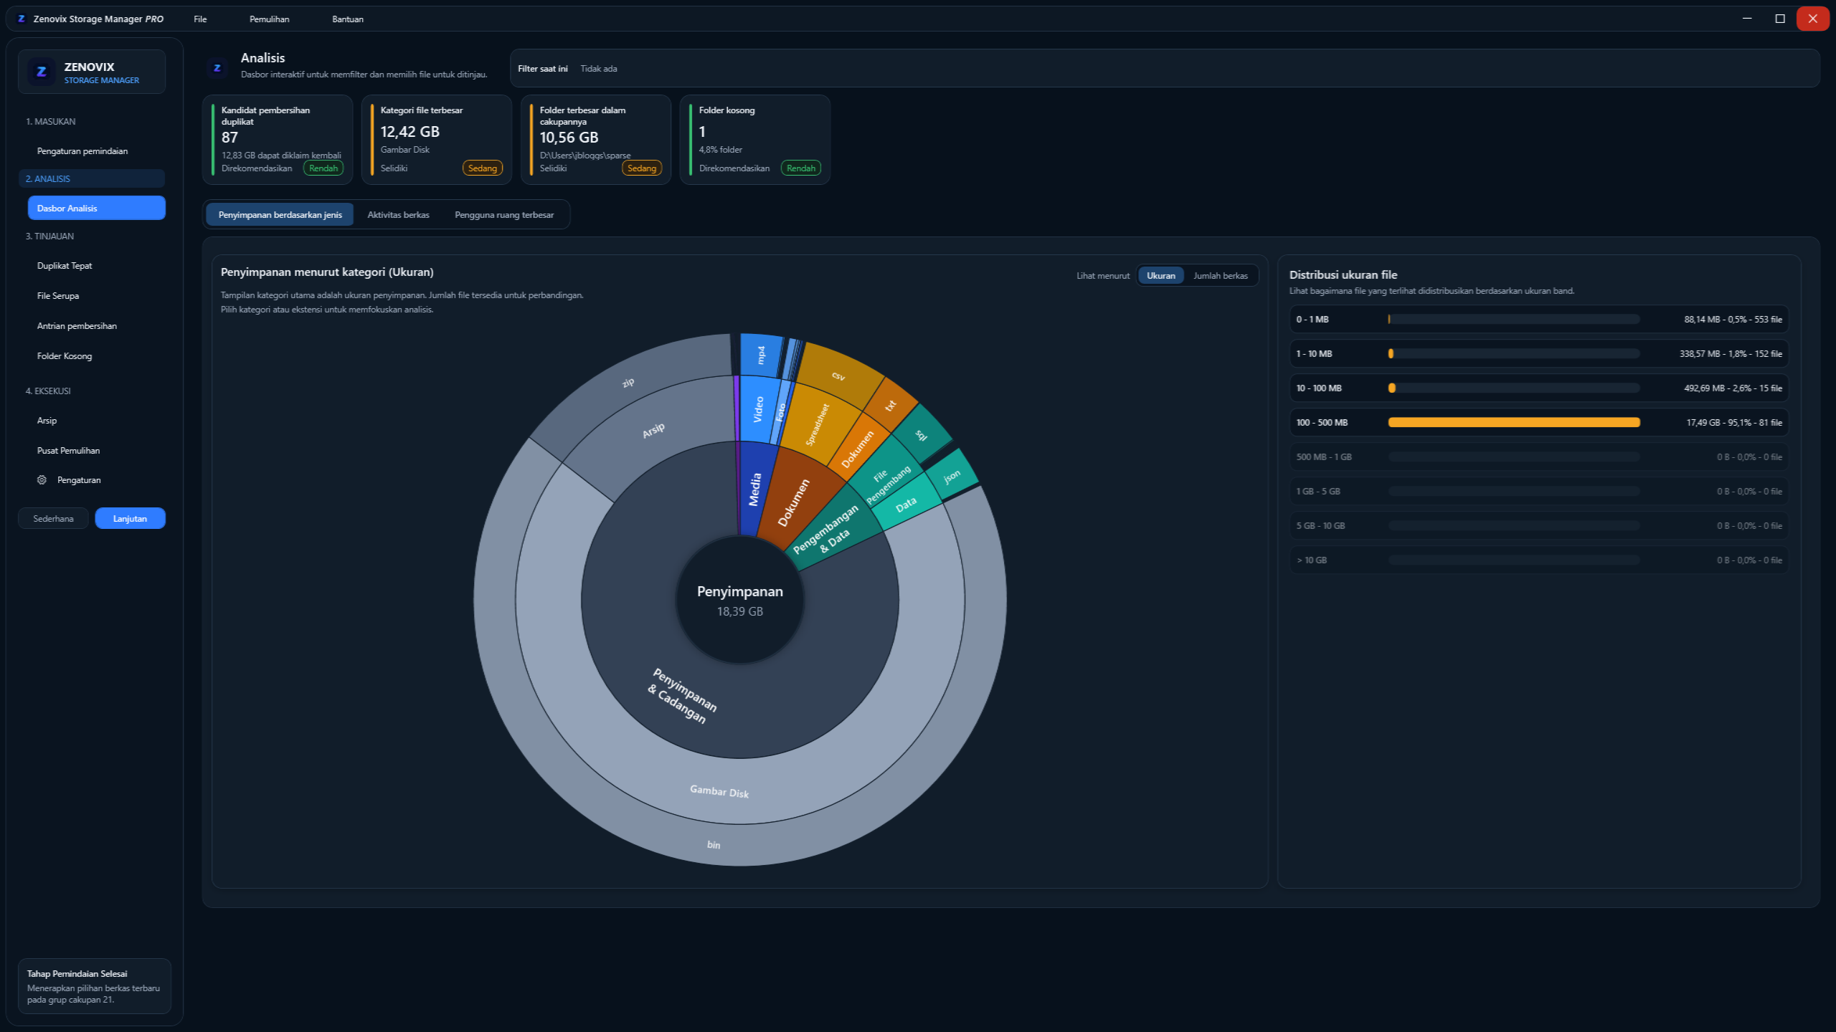Image resolution: width=1836 pixels, height=1032 pixels.
Task: Switch view to Ukuran
Action: (x=1160, y=275)
